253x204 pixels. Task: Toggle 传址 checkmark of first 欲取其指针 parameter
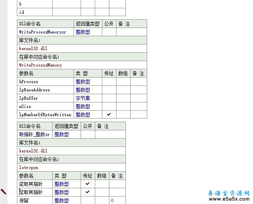87,184
